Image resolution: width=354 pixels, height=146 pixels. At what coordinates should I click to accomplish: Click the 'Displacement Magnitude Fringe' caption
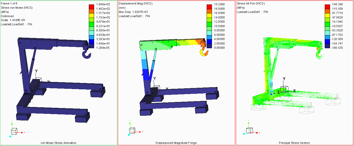point(176,143)
